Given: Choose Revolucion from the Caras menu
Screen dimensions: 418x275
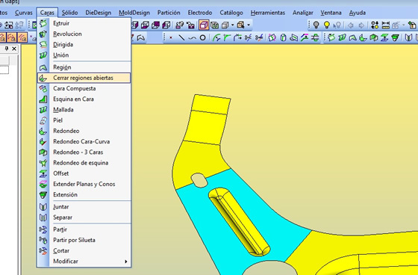Looking at the screenshot, I should click(84, 34).
